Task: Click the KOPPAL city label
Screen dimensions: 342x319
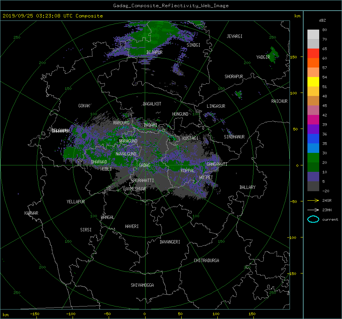Action: click(188, 171)
